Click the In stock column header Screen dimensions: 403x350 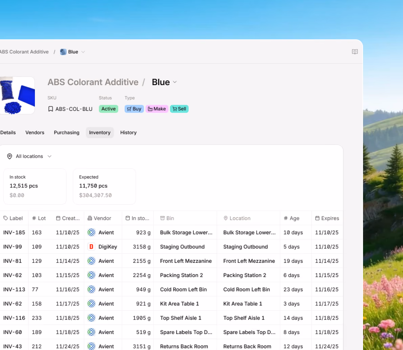point(137,218)
